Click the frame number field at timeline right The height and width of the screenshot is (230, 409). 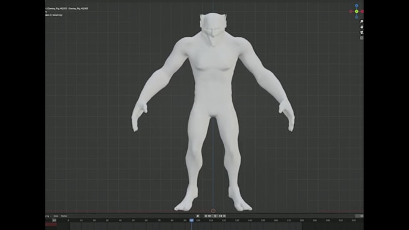pos(359,216)
